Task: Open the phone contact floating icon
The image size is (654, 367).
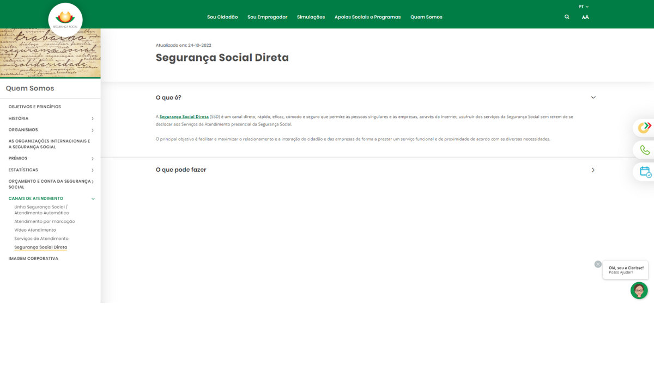Action: coord(645,150)
